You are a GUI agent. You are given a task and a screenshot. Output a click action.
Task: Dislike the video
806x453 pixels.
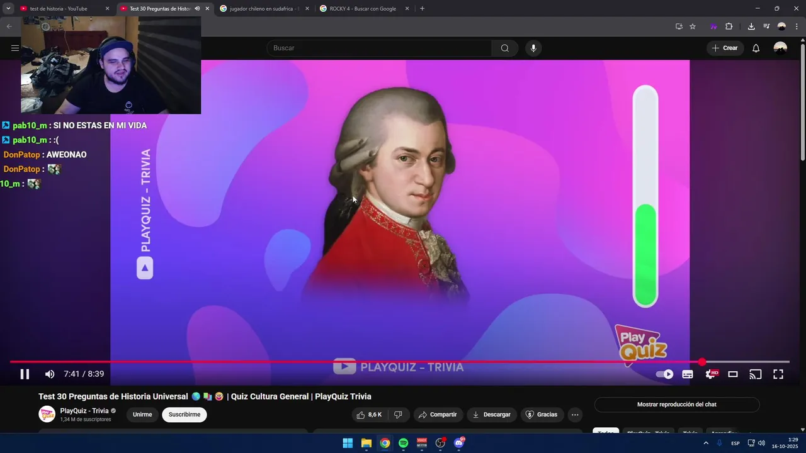click(398, 415)
